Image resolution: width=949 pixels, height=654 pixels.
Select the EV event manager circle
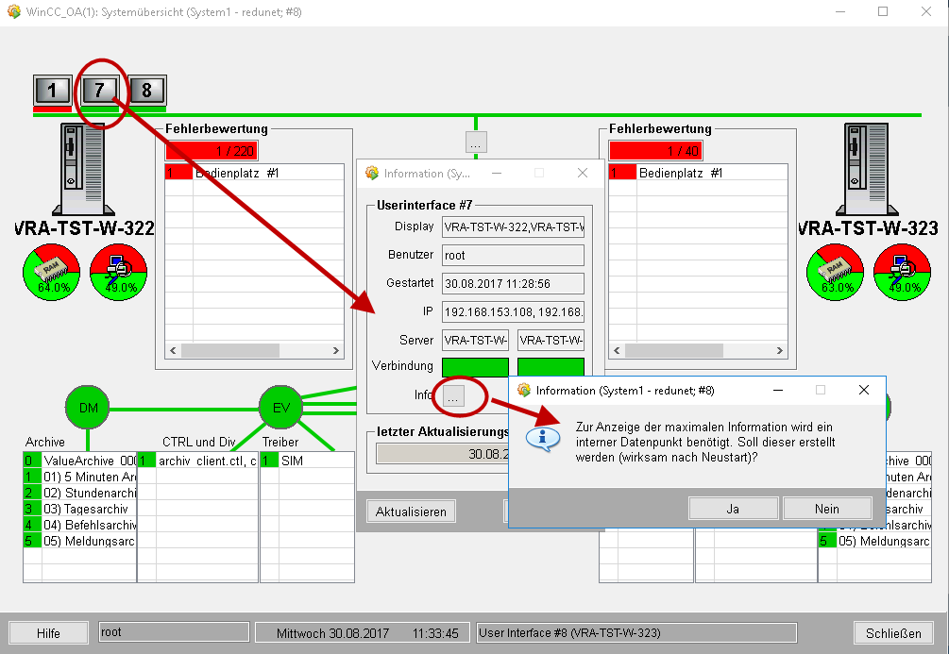coord(281,408)
